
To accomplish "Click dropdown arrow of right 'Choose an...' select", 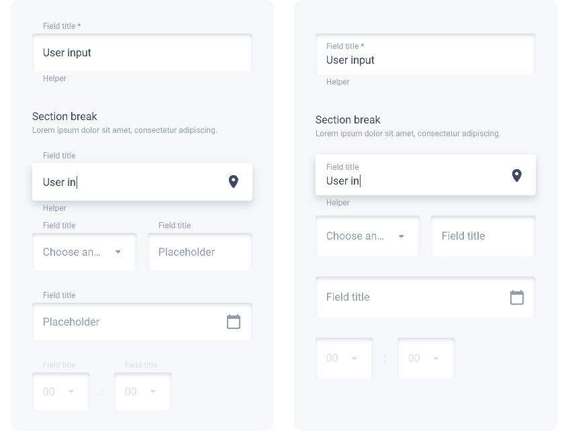I will 401,236.
